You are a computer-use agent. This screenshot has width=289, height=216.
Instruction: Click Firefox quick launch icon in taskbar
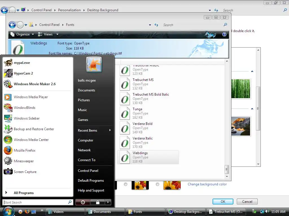(x=27, y=211)
